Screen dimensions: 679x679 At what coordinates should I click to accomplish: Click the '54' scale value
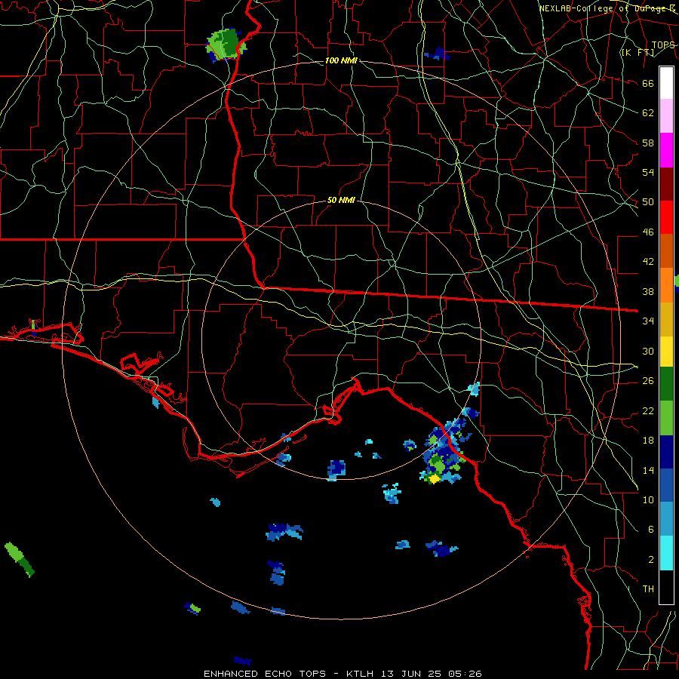[648, 172]
